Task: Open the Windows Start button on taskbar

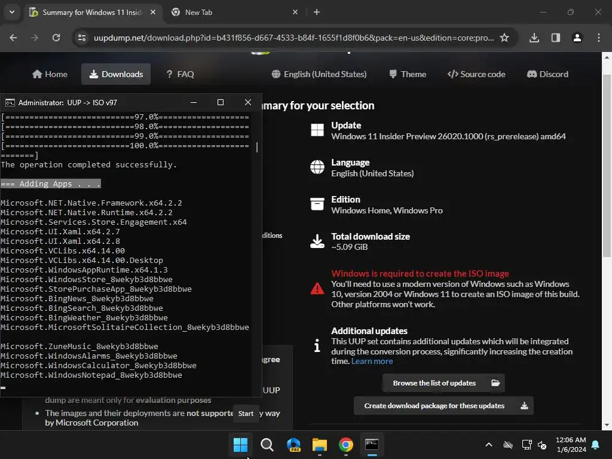Action: click(240, 445)
